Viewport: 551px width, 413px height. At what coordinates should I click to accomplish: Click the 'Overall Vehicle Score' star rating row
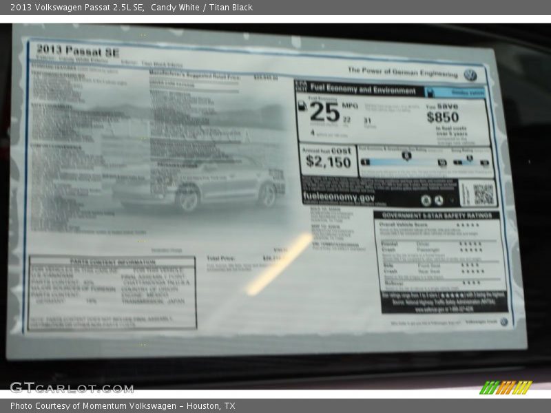pyautogui.click(x=429, y=225)
